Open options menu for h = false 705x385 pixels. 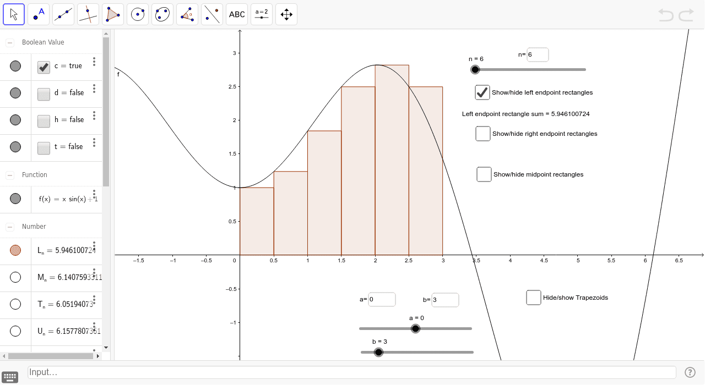point(94,116)
